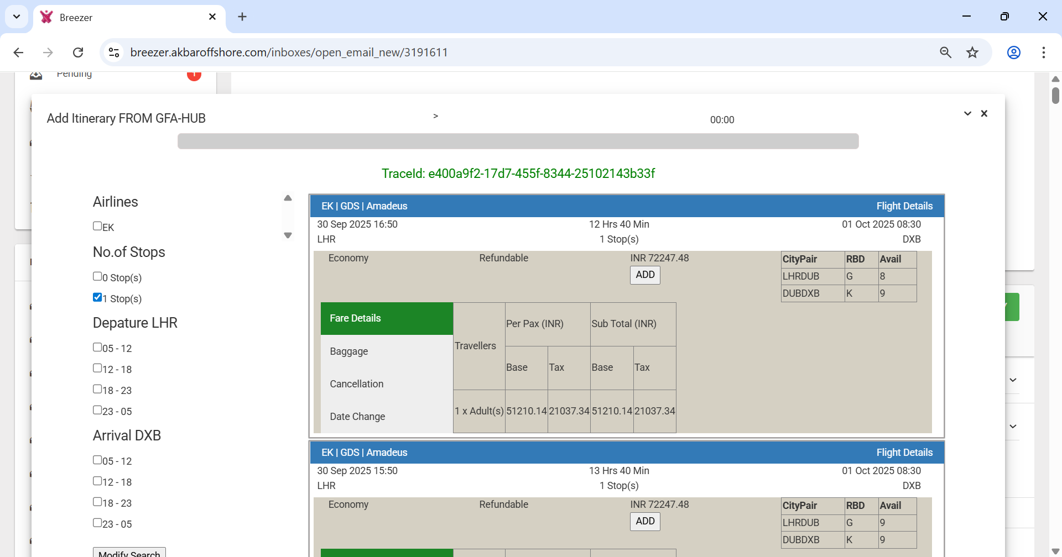Screen dimensions: 1062x557
Task: Click the site information icon in address bar
Action: pos(114,52)
